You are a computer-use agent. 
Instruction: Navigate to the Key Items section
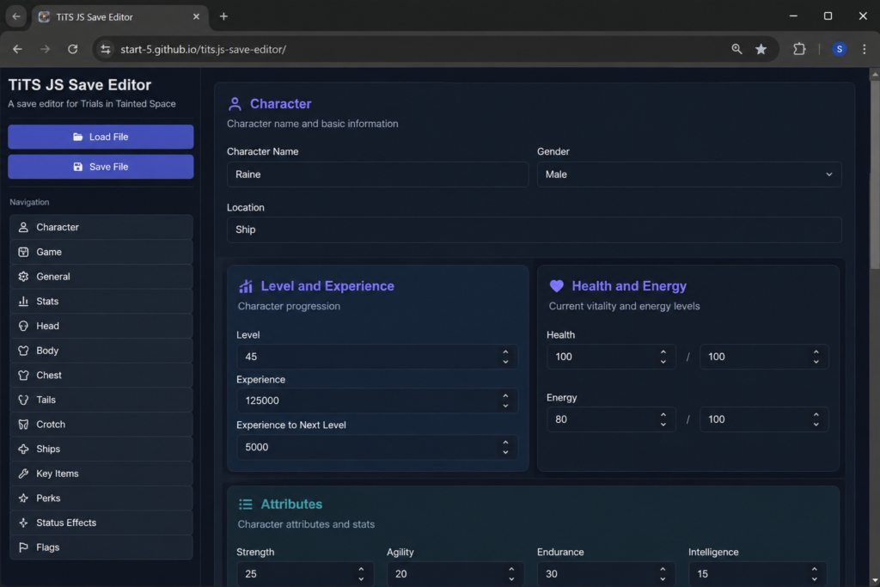tap(101, 474)
